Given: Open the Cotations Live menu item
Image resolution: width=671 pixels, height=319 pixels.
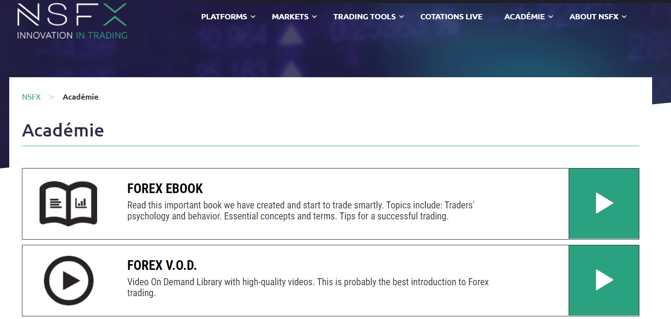Looking at the screenshot, I should tap(451, 17).
